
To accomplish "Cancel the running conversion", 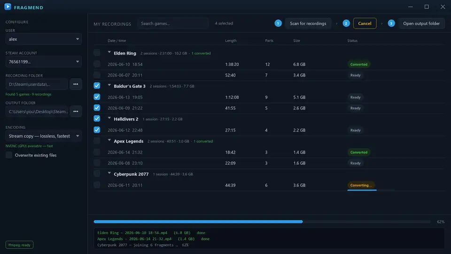I will (x=365, y=24).
